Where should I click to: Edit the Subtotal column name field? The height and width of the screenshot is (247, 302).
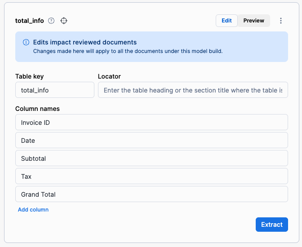point(151,158)
